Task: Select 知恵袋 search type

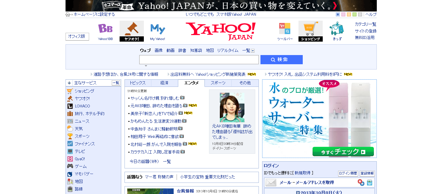Action: pyautogui.click(x=196, y=50)
